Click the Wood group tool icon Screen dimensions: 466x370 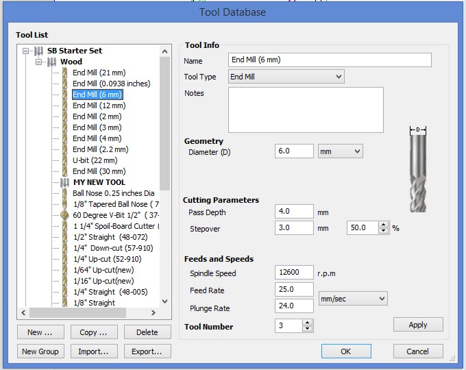coord(51,62)
